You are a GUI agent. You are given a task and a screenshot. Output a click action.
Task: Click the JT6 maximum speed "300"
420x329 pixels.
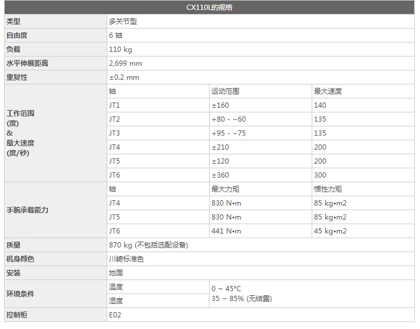point(320,175)
